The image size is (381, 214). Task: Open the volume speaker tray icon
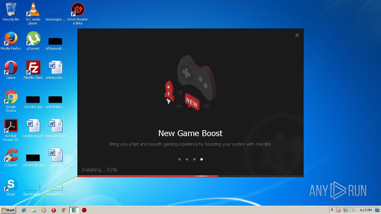pos(353,210)
